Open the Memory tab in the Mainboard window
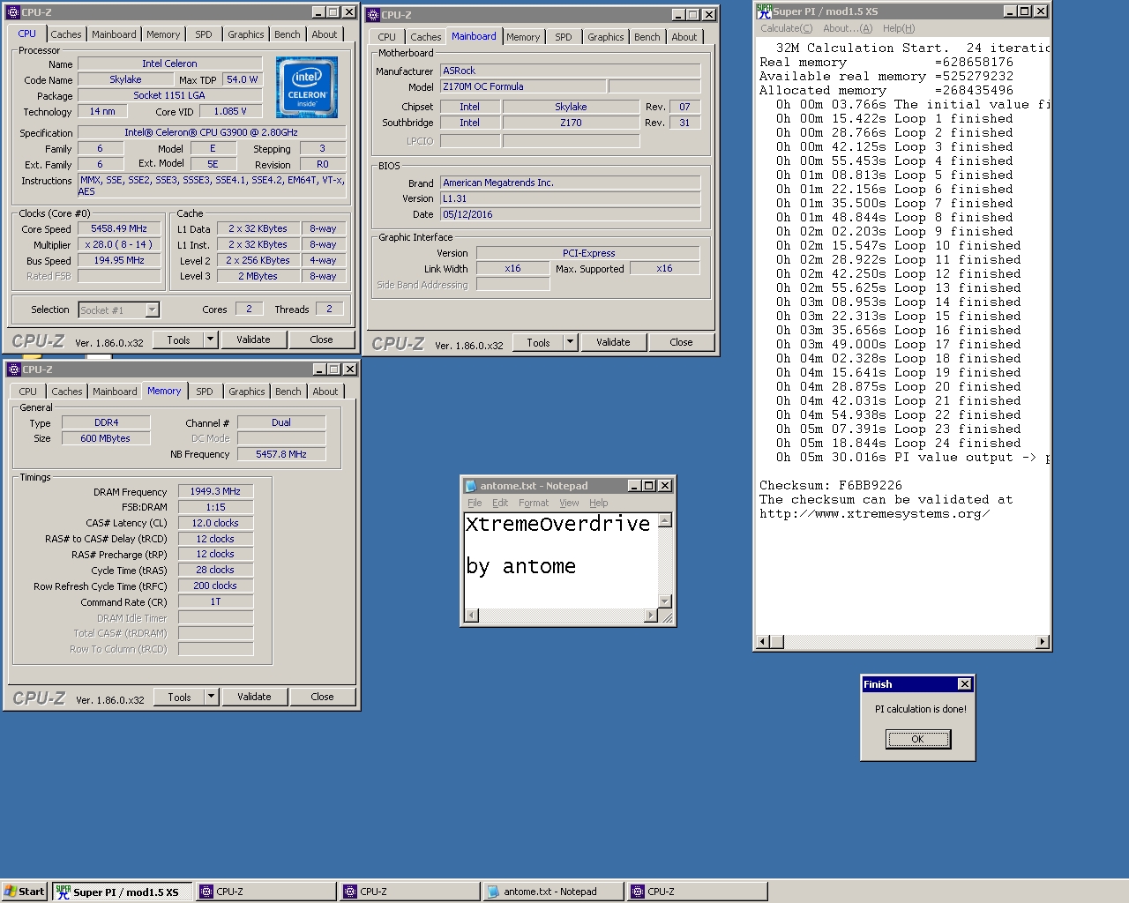 pos(523,37)
